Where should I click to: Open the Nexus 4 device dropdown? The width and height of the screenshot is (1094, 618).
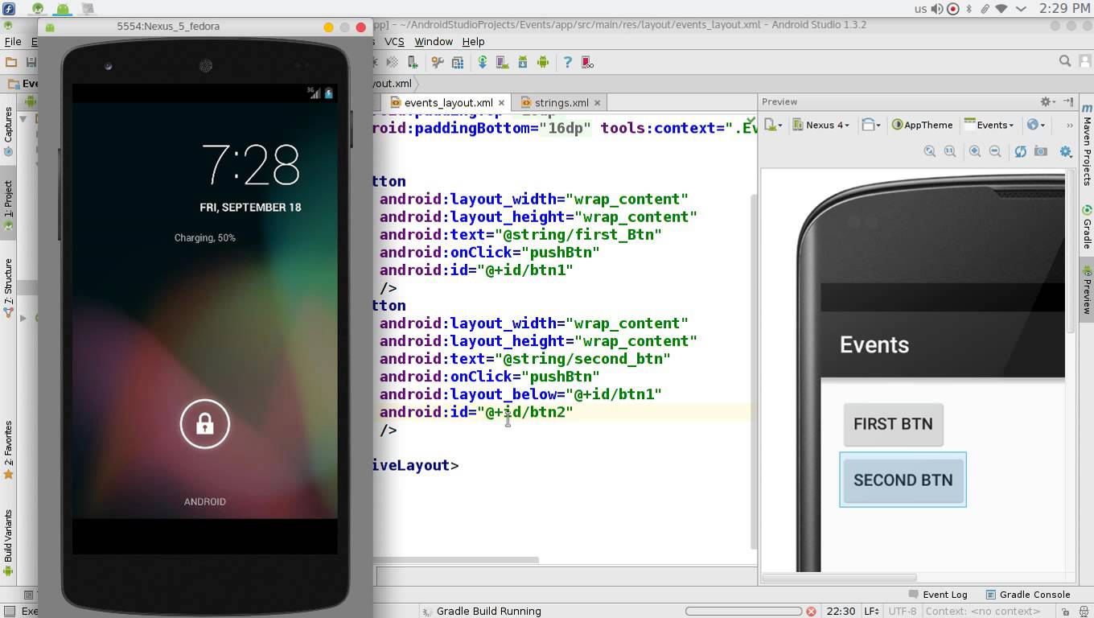tap(821, 125)
